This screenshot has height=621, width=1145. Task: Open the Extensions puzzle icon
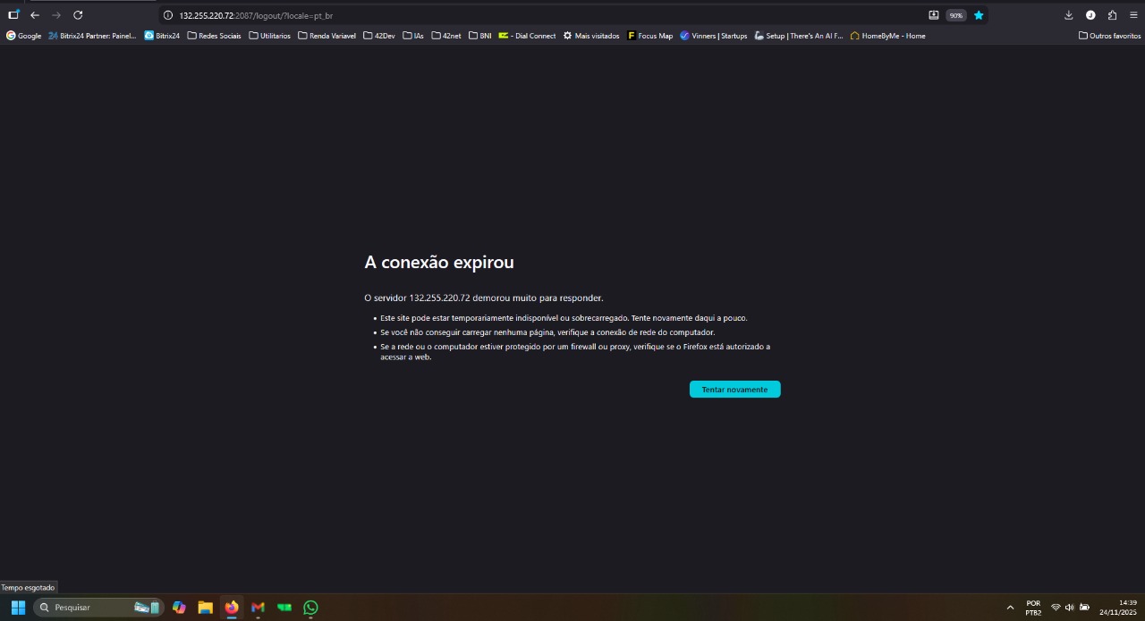tap(1112, 15)
